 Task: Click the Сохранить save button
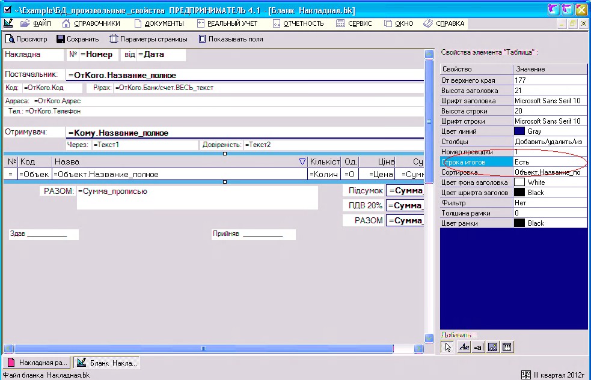coord(78,39)
